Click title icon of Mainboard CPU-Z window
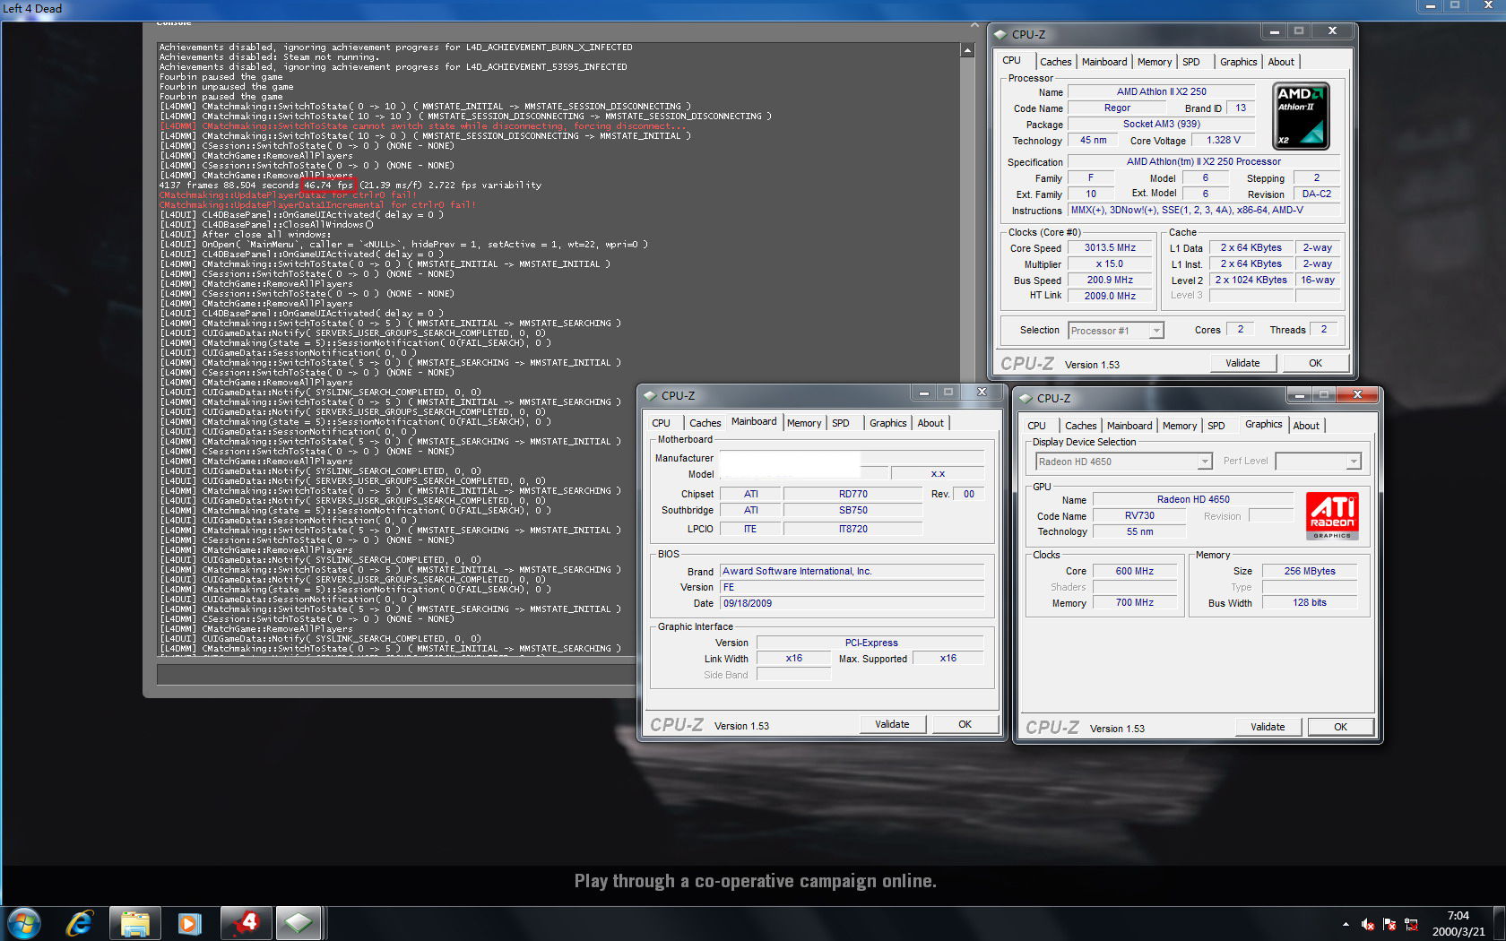1506x941 pixels. 650,396
